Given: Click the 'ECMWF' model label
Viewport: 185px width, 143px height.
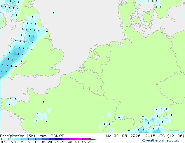Looking at the screenshot, I should point(57,136).
